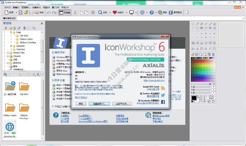
Task: Click the New document icon in toolbar
Action: [x=6, y=12]
